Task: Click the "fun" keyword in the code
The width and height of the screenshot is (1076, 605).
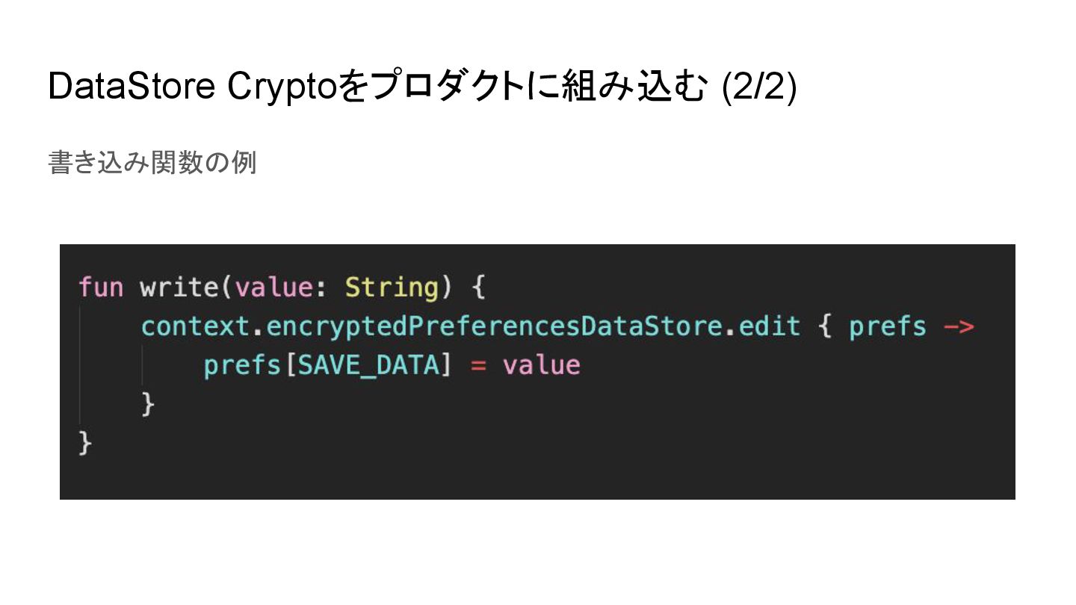Action: tap(101, 288)
